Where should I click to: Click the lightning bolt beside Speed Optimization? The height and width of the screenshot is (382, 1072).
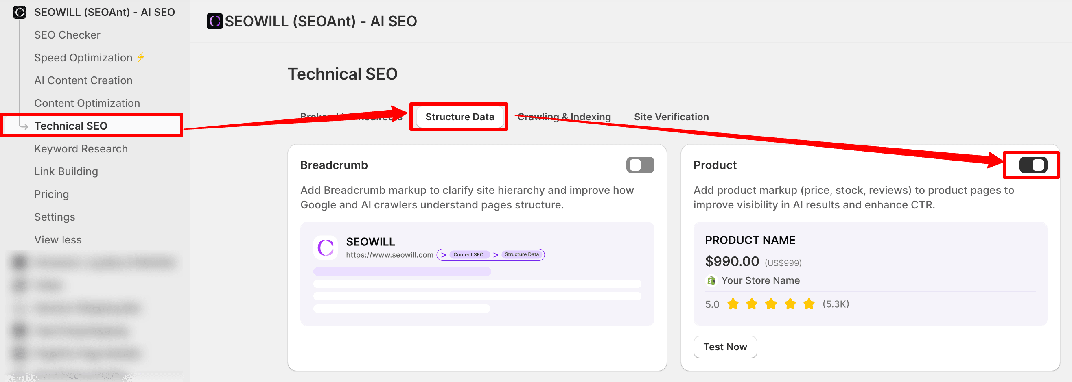coord(141,57)
